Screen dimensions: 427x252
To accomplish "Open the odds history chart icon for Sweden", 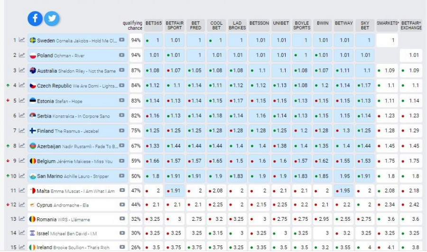I will pos(22,40).
